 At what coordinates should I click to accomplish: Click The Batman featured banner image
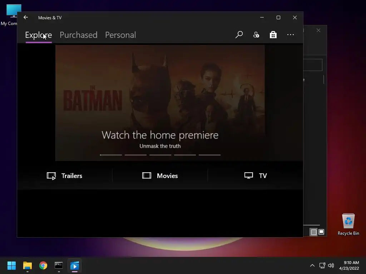[160, 103]
